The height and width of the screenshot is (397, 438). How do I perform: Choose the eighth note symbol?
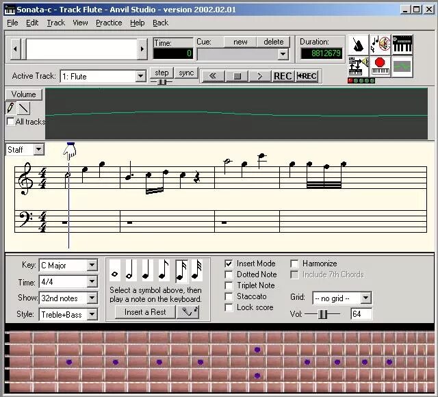point(164,270)
